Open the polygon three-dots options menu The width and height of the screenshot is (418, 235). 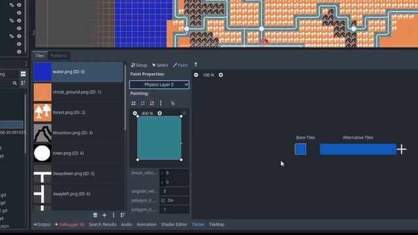pyautogui.click(x=161, y=103)
